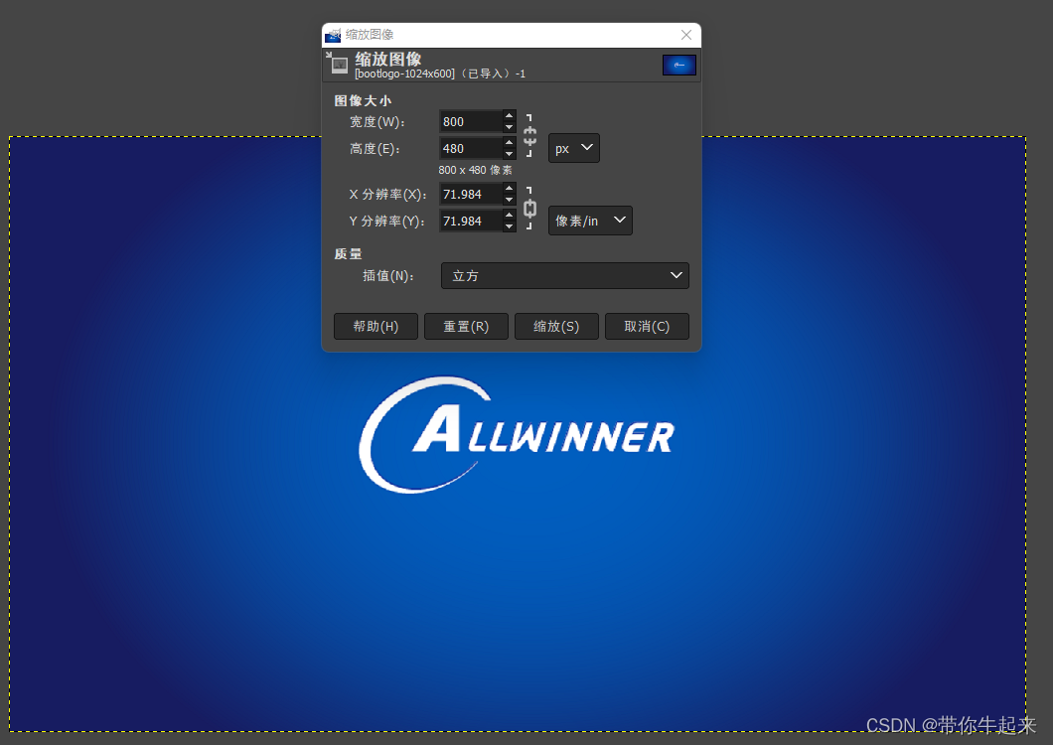This screenshot has height=745, width=1053.
Task: Increase X resolution with up arrow
Action: [x=509, y=188]
